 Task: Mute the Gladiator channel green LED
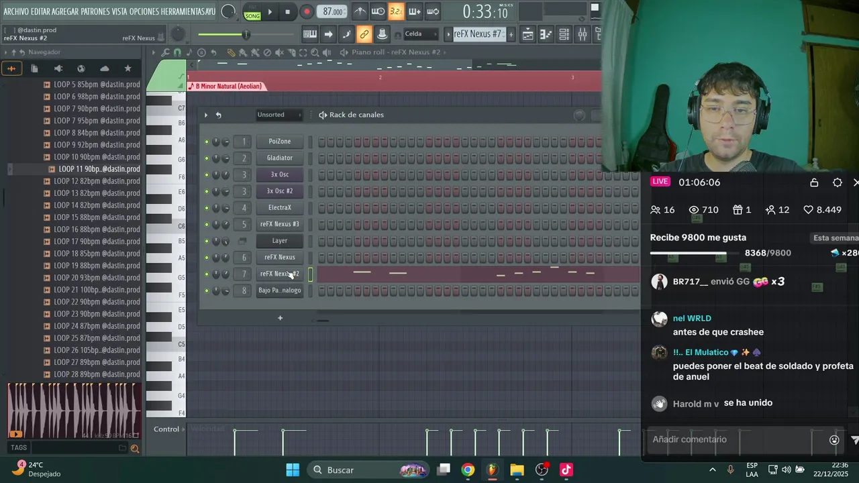pyautogui.click(x=207, y=158)
